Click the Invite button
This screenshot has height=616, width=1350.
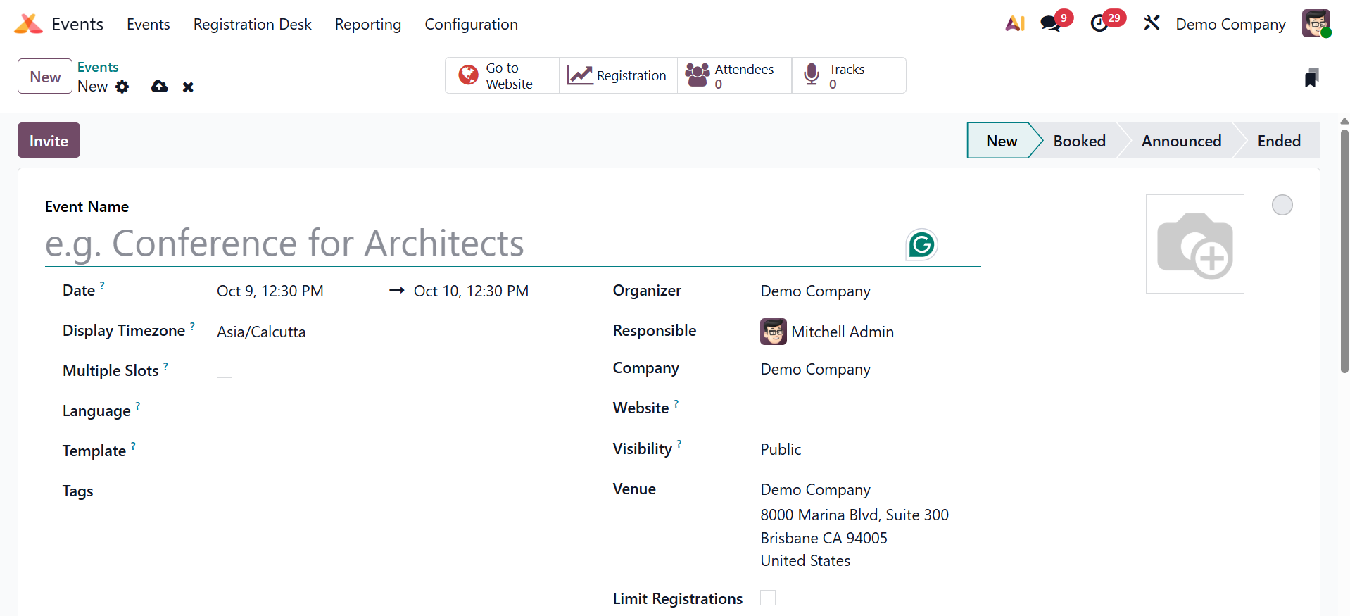49,141
